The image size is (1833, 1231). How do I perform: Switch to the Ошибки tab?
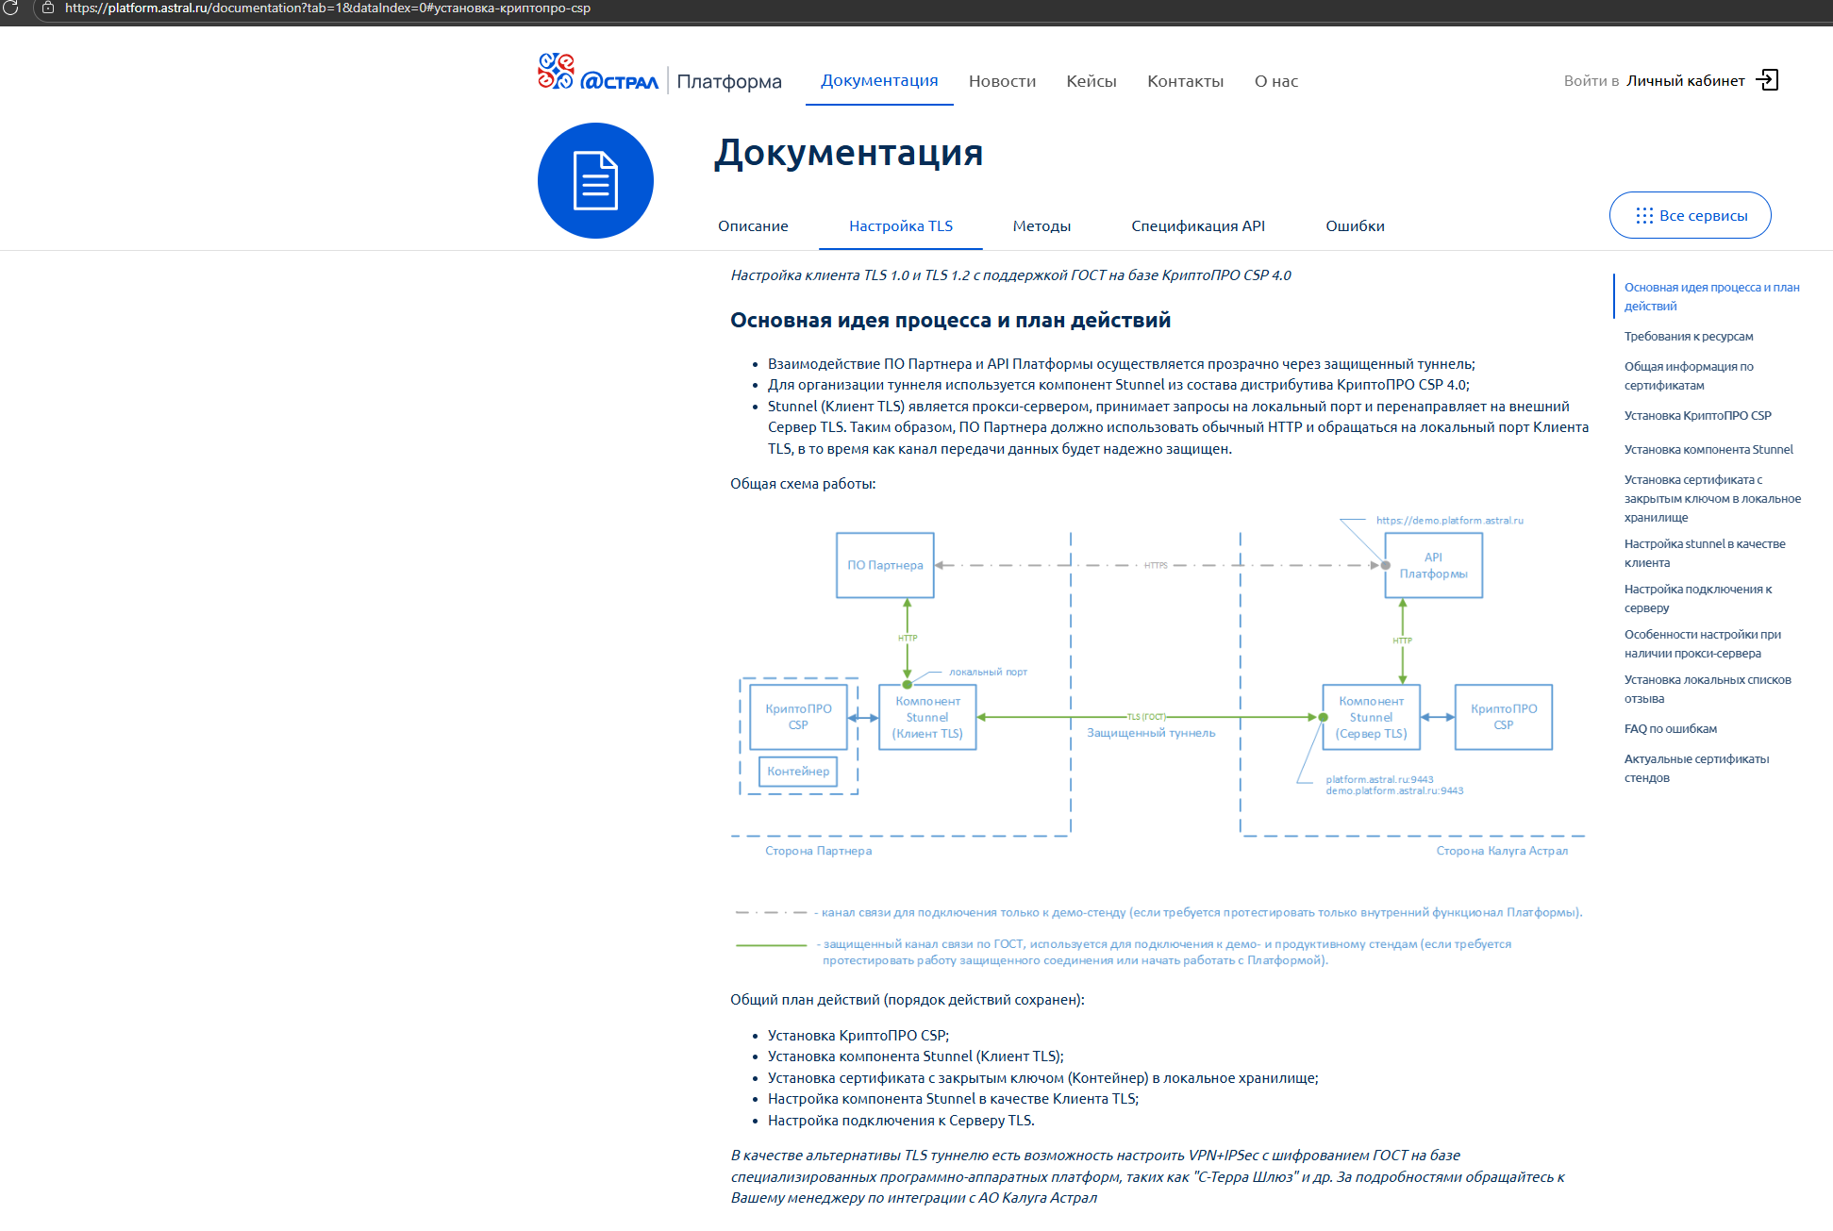[1355, 226]
